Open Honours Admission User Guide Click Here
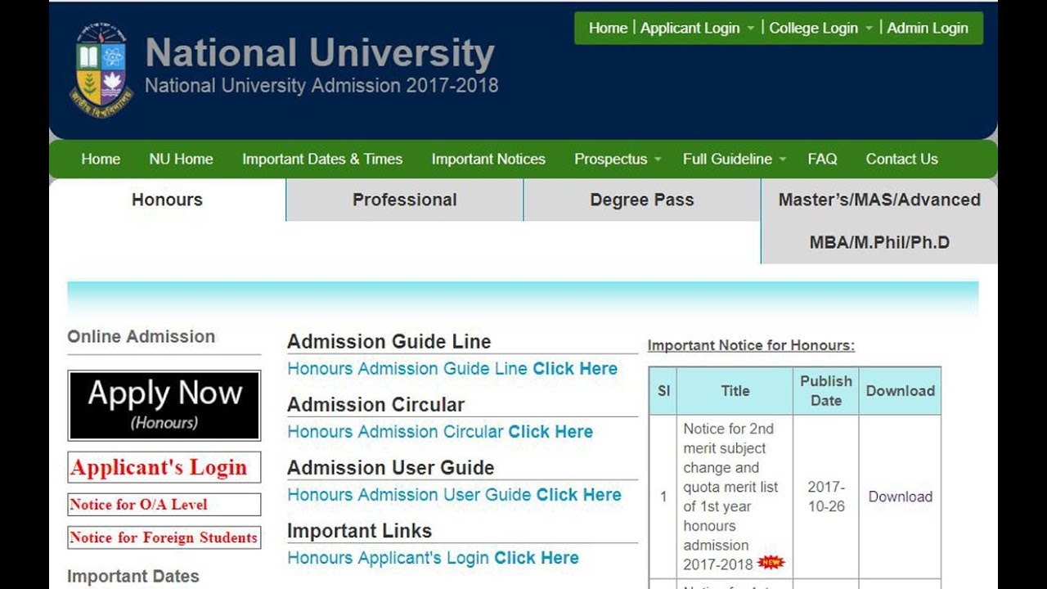Image resolution: width=1047 pixels, height=589 pixels. coord(454,495)
